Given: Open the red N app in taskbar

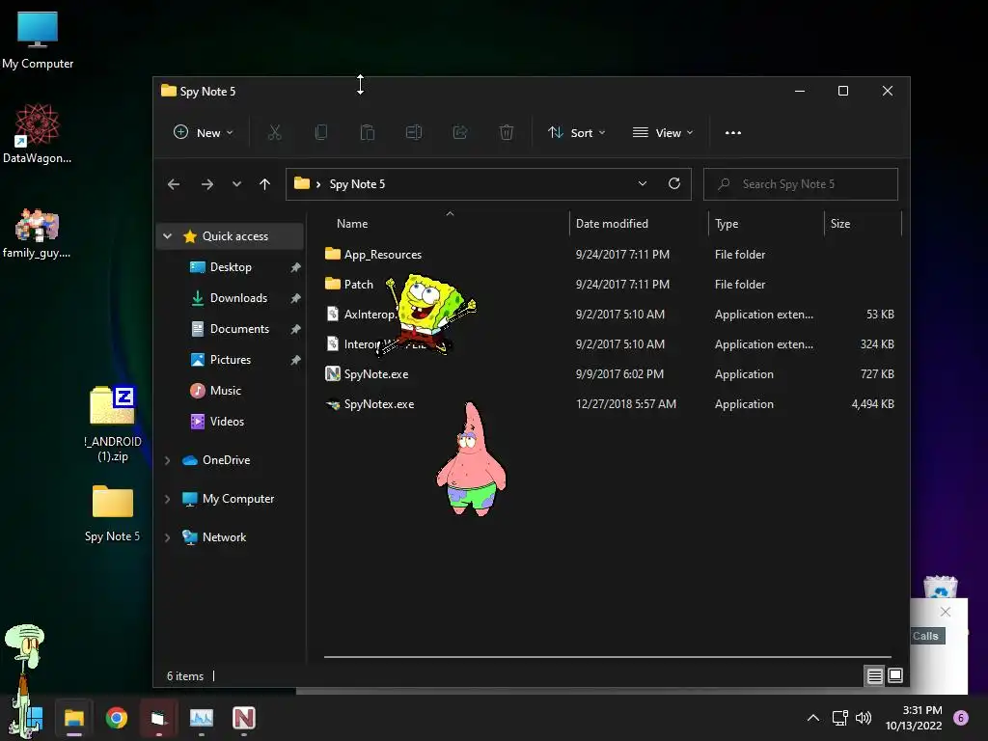Looking at the screenshot, I should point(244,718).
